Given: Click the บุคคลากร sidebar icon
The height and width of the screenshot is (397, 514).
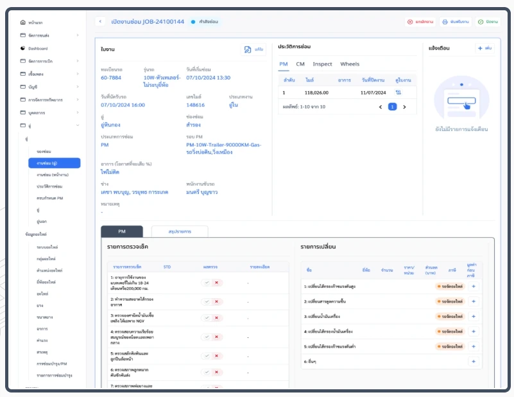Looking at the screenshot, I should pos(22,112).
